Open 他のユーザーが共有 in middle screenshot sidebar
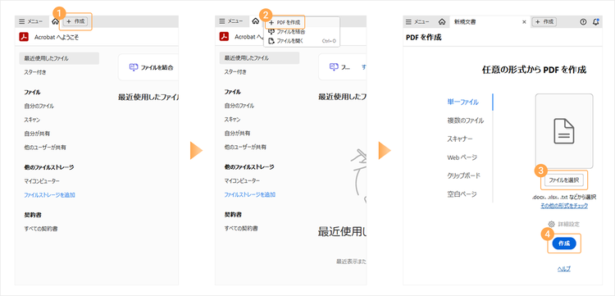The height and width of the screenshot is (296, 615). 245,148
